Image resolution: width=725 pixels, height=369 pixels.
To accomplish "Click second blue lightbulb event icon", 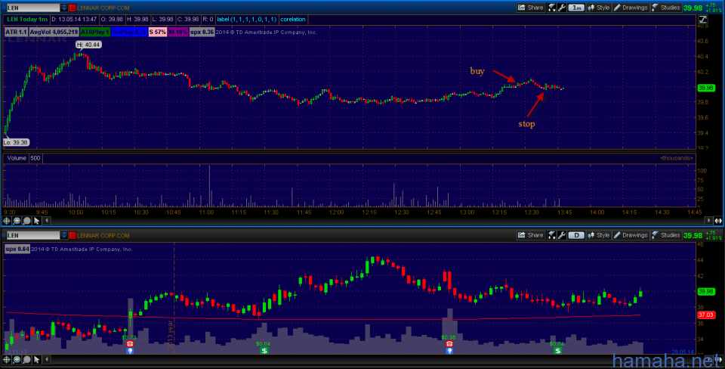I will (449, 351).
